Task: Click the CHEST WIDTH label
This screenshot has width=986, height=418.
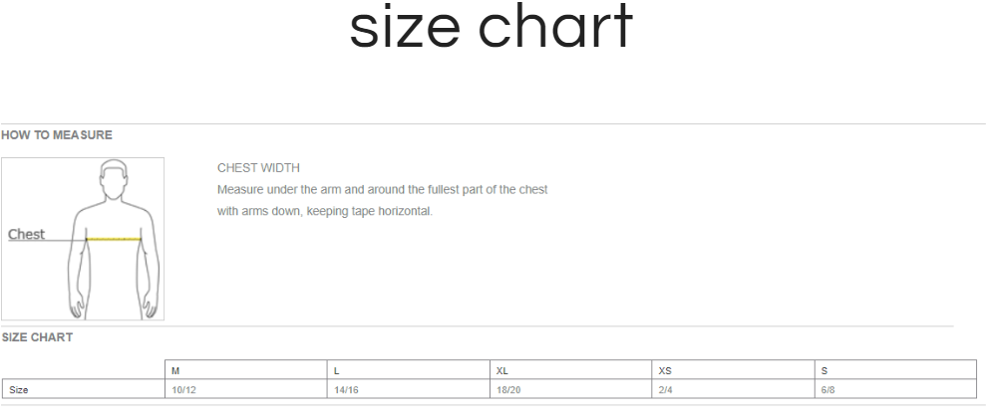Action: pos(258,167)
